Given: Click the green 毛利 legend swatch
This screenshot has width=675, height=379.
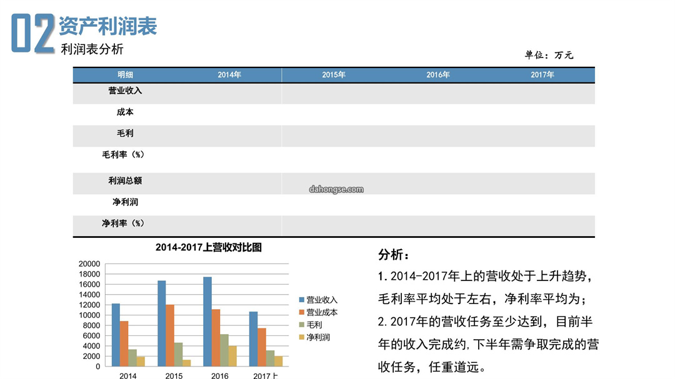Looking at the screenshot, I should [301, 325].
